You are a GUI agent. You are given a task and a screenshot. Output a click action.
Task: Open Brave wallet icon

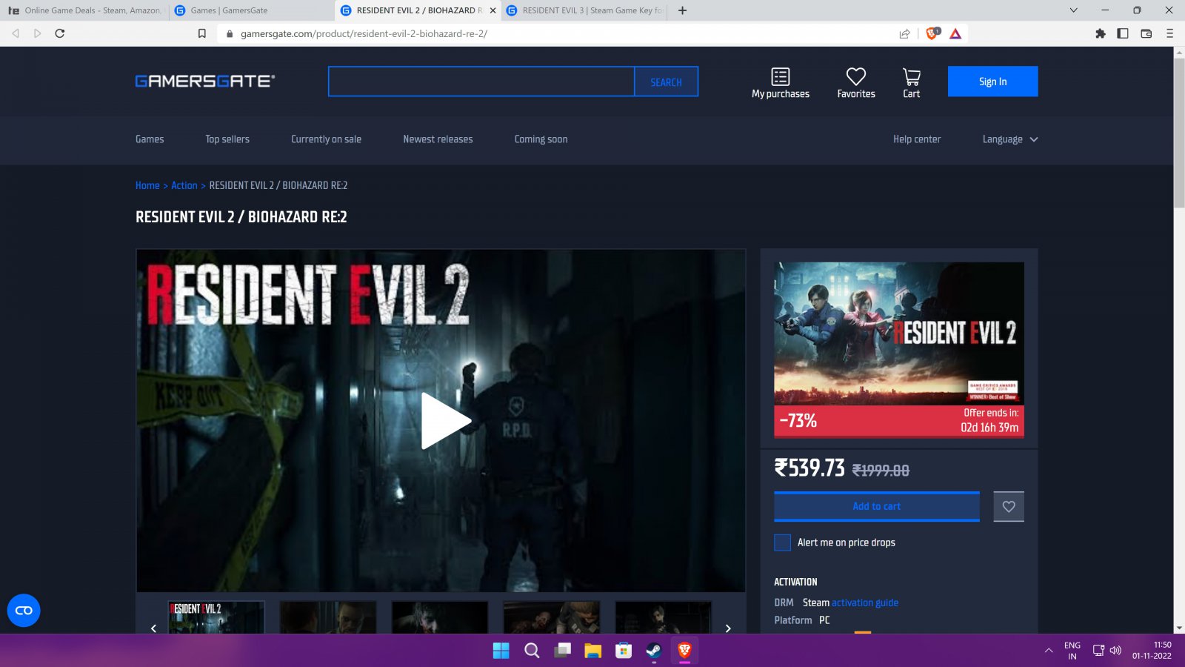click(x=1146, y=33)
